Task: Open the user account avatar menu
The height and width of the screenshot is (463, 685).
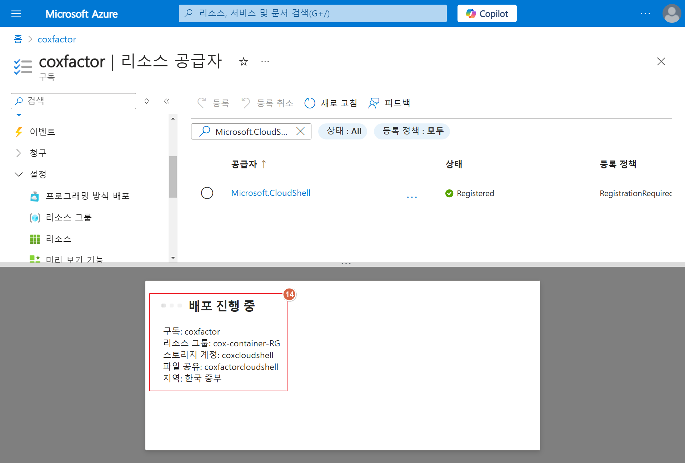Action: coord(671,14)
